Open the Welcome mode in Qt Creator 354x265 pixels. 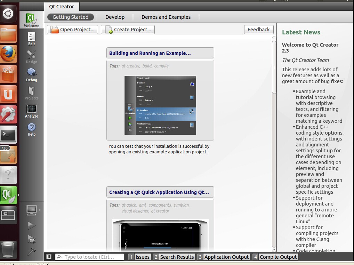pyautogui.click(x=32, y=20)
